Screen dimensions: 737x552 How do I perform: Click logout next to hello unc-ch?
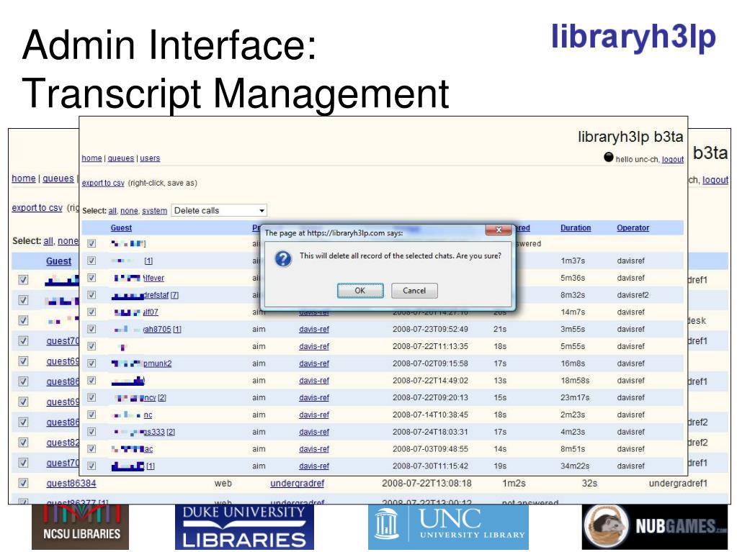[x=673, y=160]
